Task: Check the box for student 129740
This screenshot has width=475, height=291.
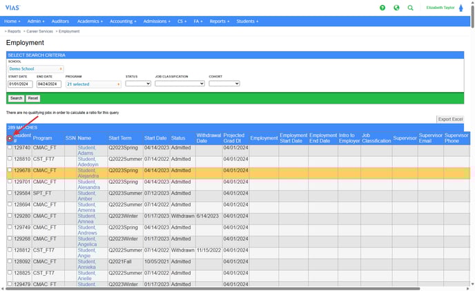Action: (10, 147)
